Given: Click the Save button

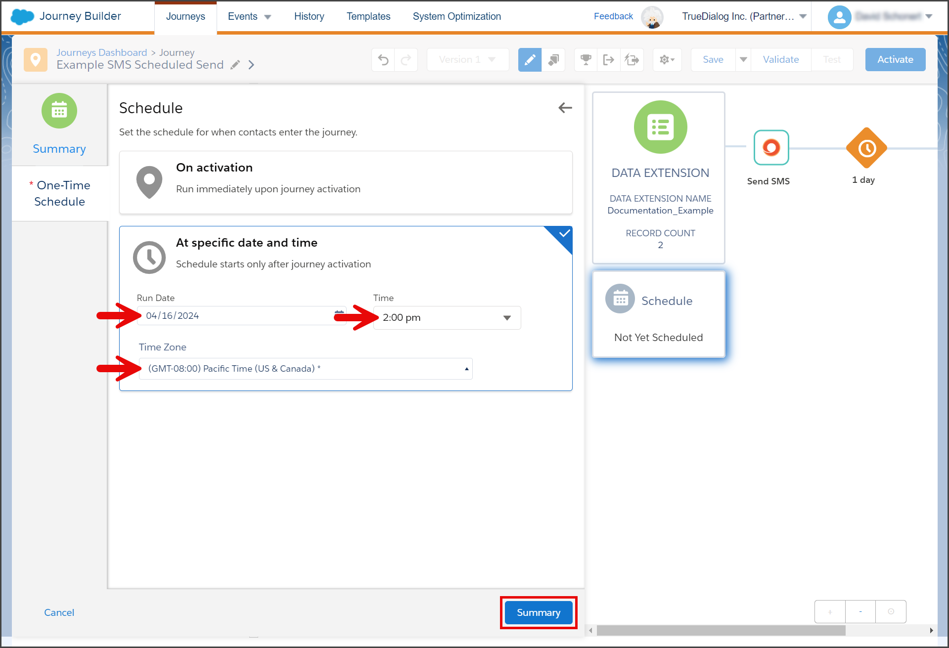Looking at the screenshot, I should coord(713,60).
